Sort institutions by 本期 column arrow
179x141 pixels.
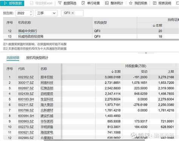pos(154,26)
